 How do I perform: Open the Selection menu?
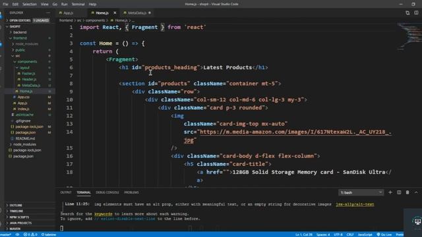click(30, 5)
